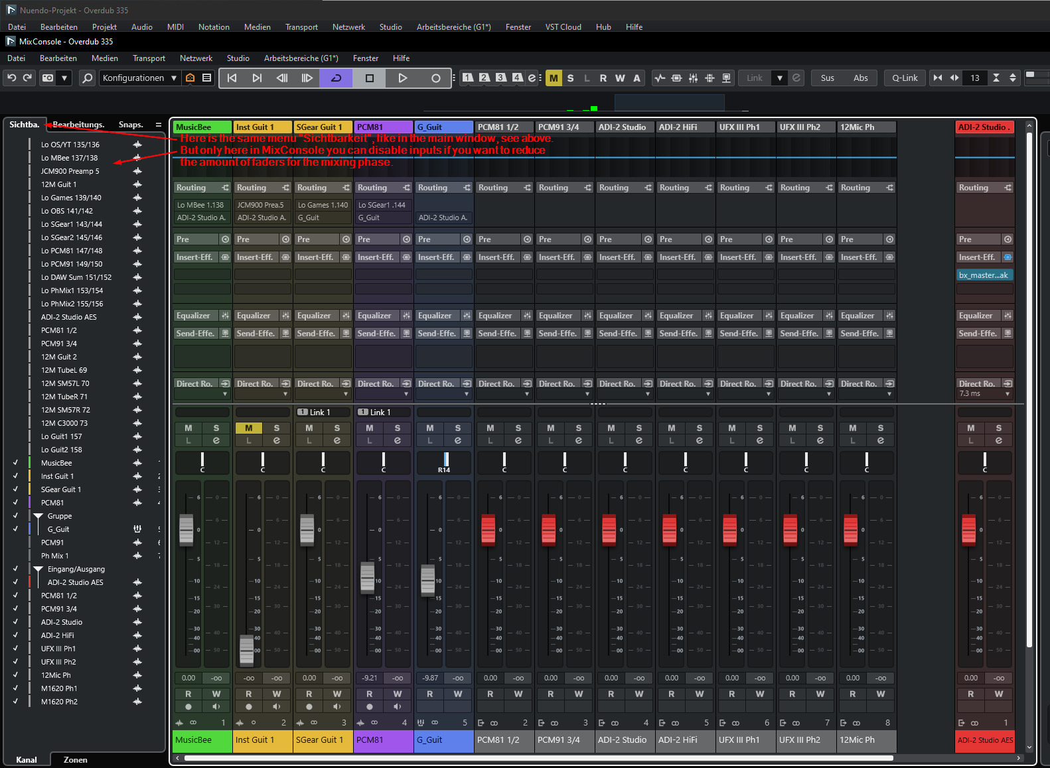
Task: Click the orange rack configuration icon
Action: click(190, 78)
